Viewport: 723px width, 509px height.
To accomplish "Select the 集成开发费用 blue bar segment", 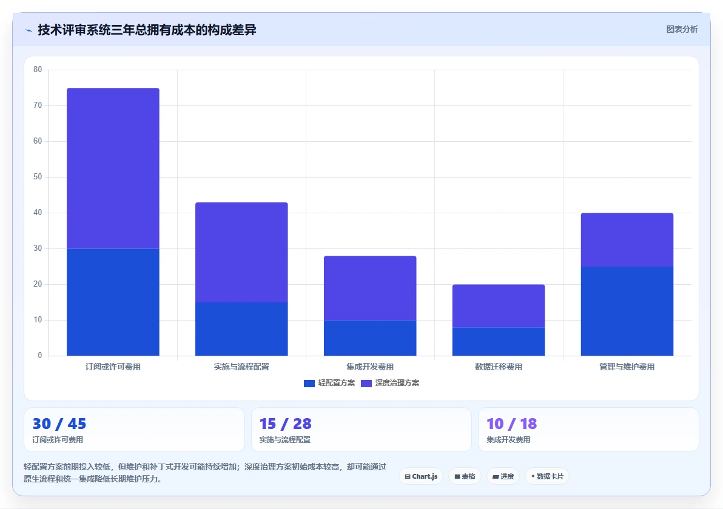I will [370, 338].
